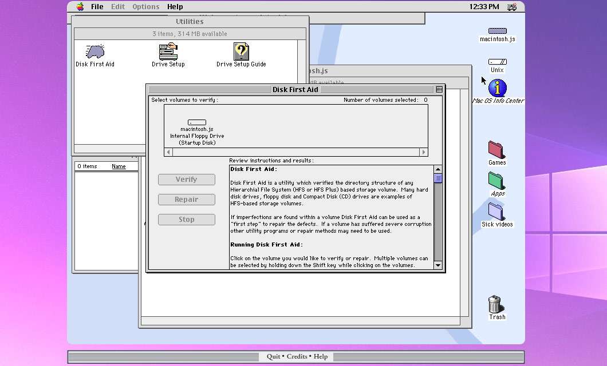
Task: Open the Drive Setup icon
Action: pyautogui.click(x=168, y=52)
